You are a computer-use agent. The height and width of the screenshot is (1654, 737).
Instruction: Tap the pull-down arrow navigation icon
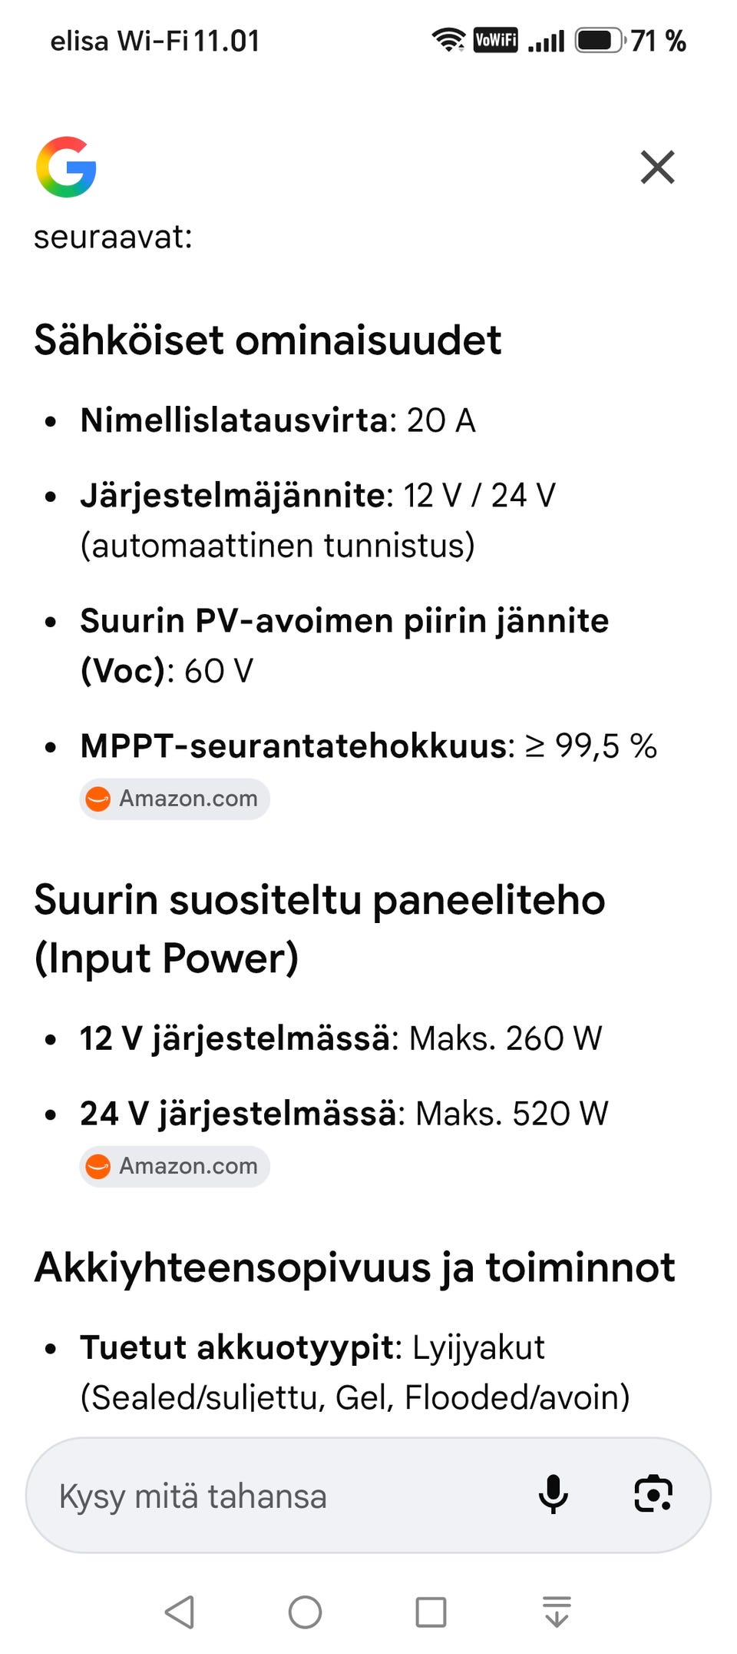pyautogui.click(x=557, y=1612)
